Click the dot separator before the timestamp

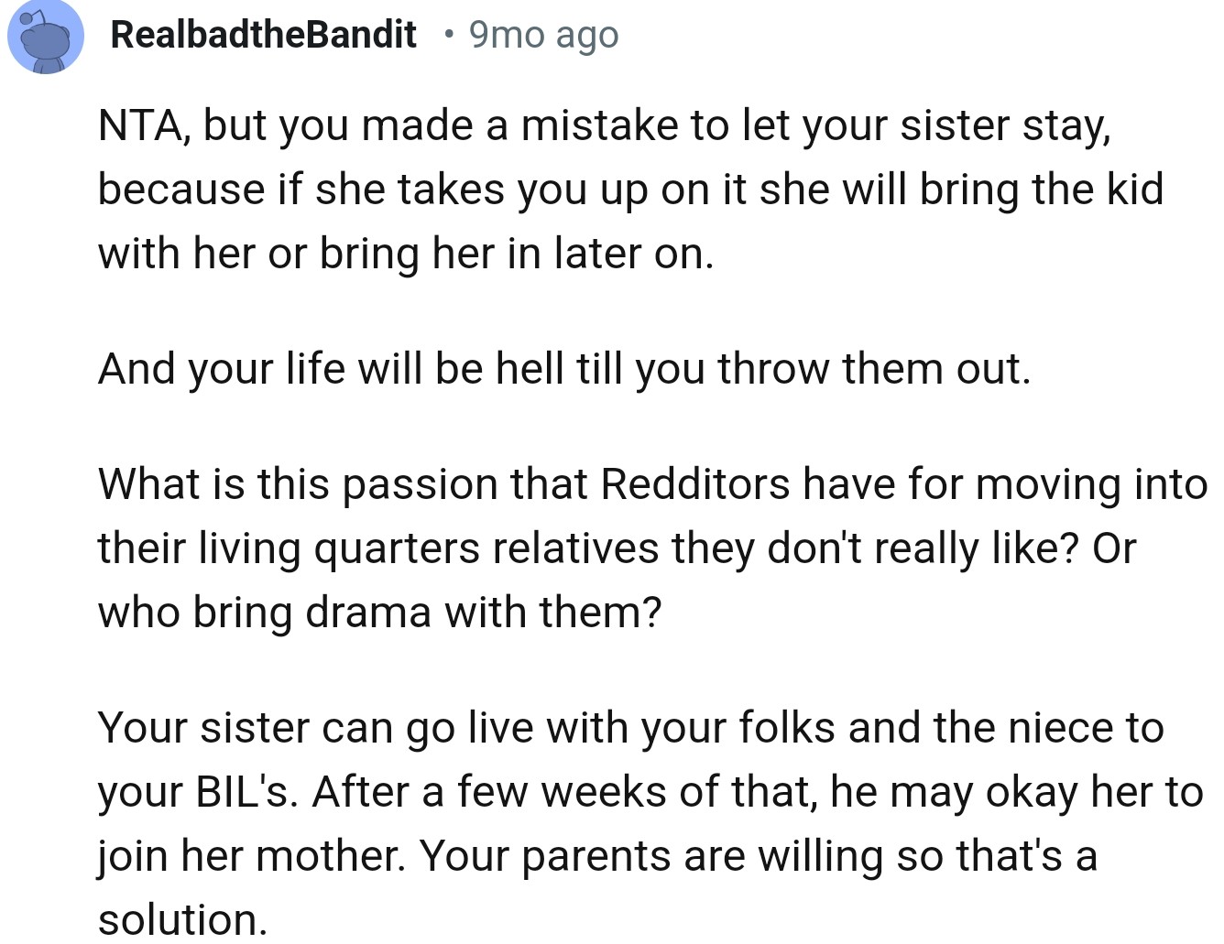pos(448,35)
